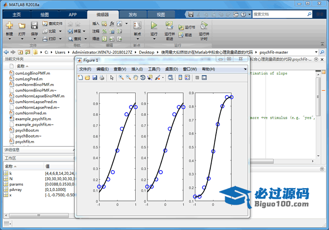Screen dimensions: 329x230
Task: Click the search documentation input field
Action: pos(280,14)
